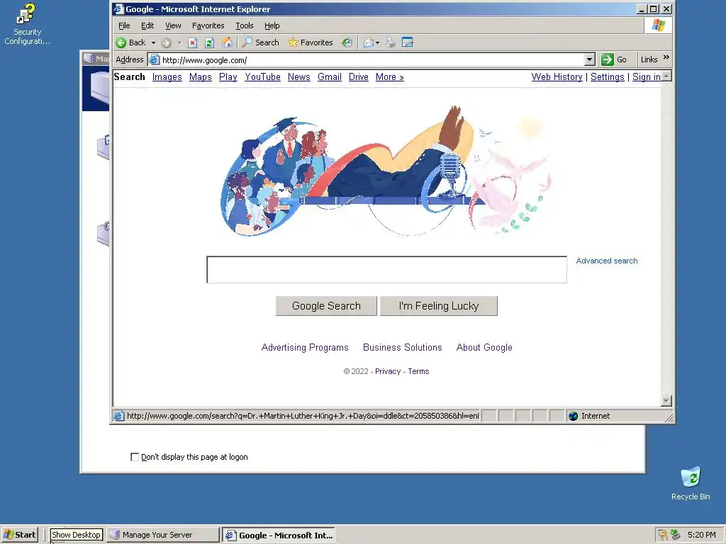
Task: Click the Google Search button
Action: click(x=326, y=306)
